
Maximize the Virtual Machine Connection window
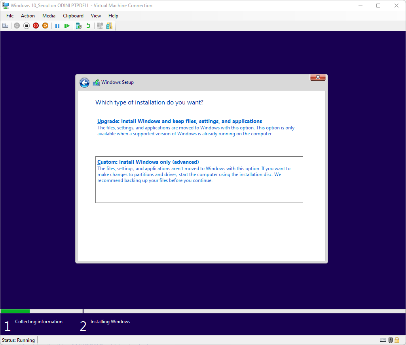378,6
